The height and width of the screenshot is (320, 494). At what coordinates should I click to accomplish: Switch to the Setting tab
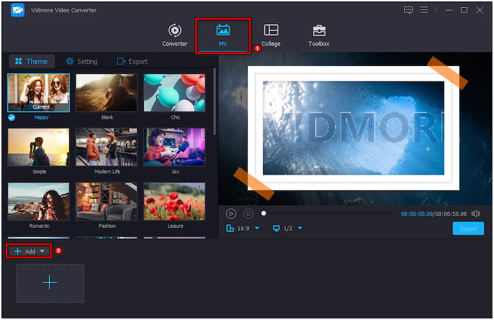(x=82, y=62)
